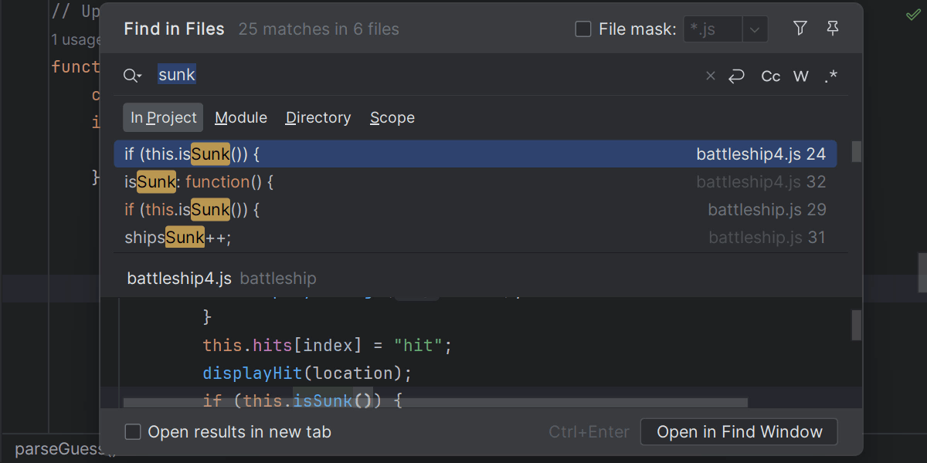This screenshot has width=927, height=463.
Task: Toggle Match Case (Cc) option
Action: pos(770,76)
